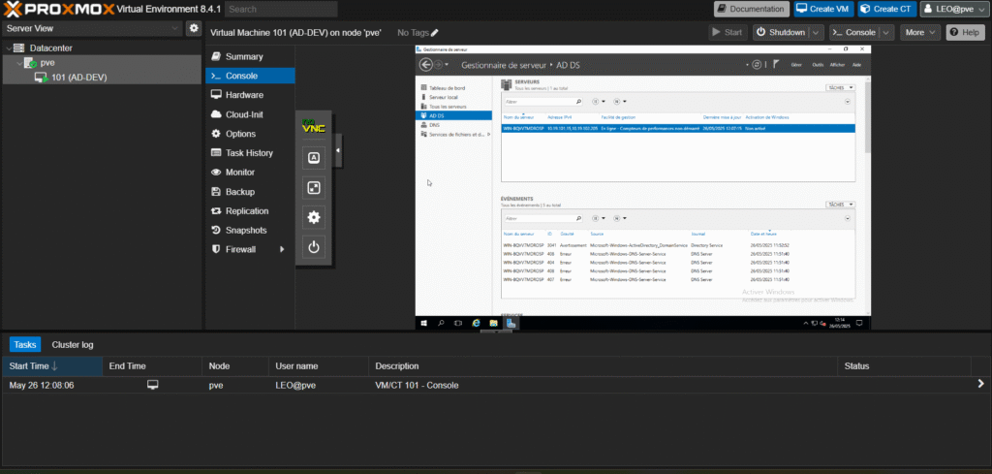This screenshot has width=992, height=474.
Task: Open the More actions dropdown
Action: (919, 32)
